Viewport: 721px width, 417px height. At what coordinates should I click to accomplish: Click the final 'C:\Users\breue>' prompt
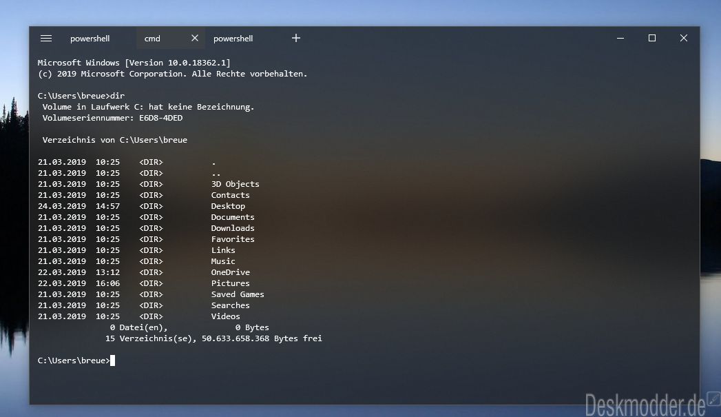(74, 361)
